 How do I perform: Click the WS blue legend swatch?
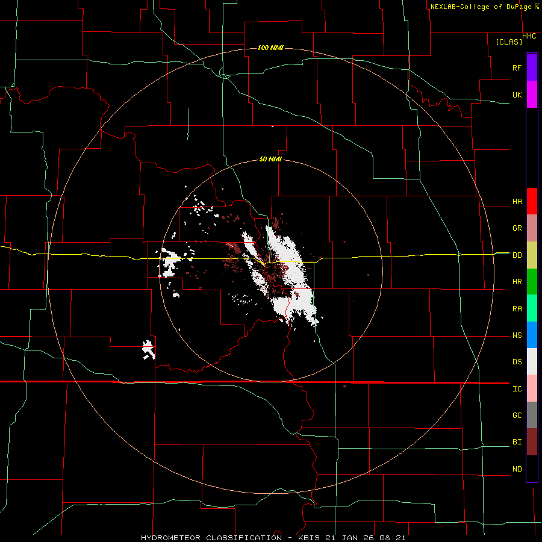[532, 335]
